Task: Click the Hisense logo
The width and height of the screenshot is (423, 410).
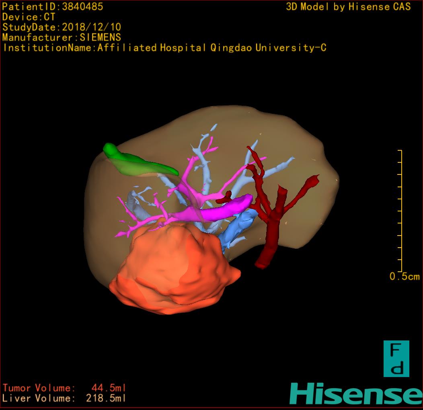Action: coord(355,394)
